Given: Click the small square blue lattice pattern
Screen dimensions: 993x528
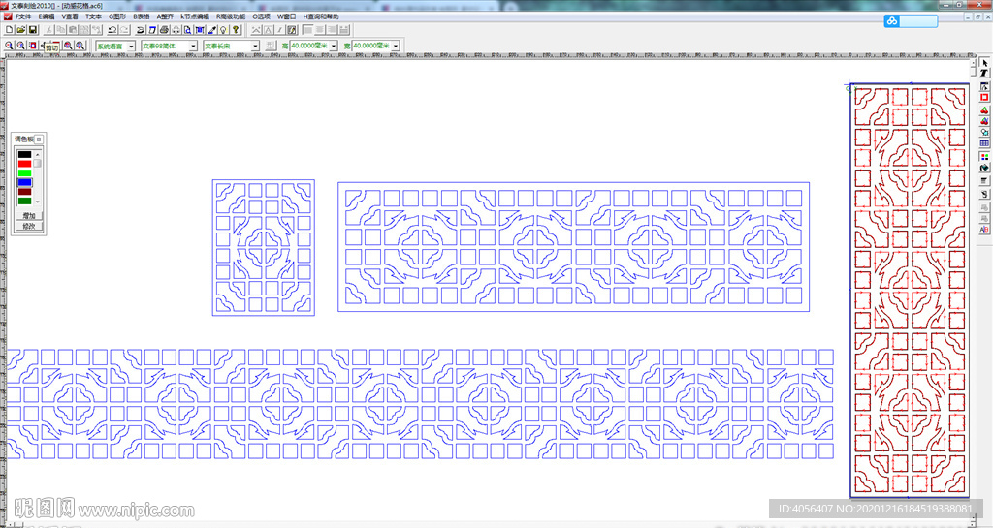Looking at the screenshot, I should pyautogui.click(x=264, y=247).
